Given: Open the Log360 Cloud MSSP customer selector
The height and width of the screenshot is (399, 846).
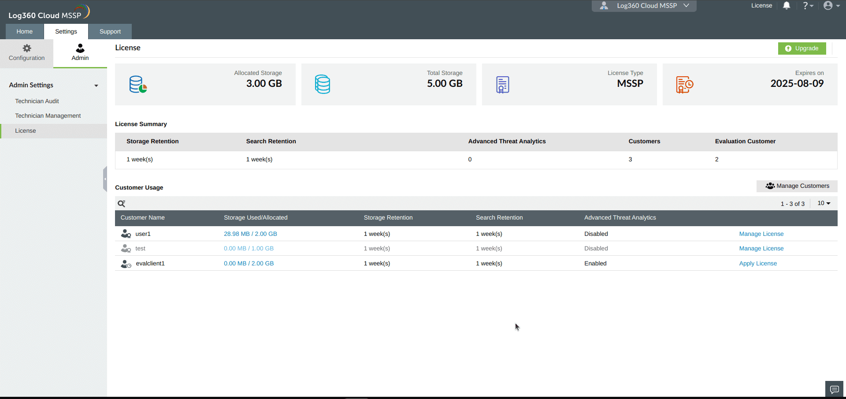Looking at the screenshot, I should pos(644,6).
